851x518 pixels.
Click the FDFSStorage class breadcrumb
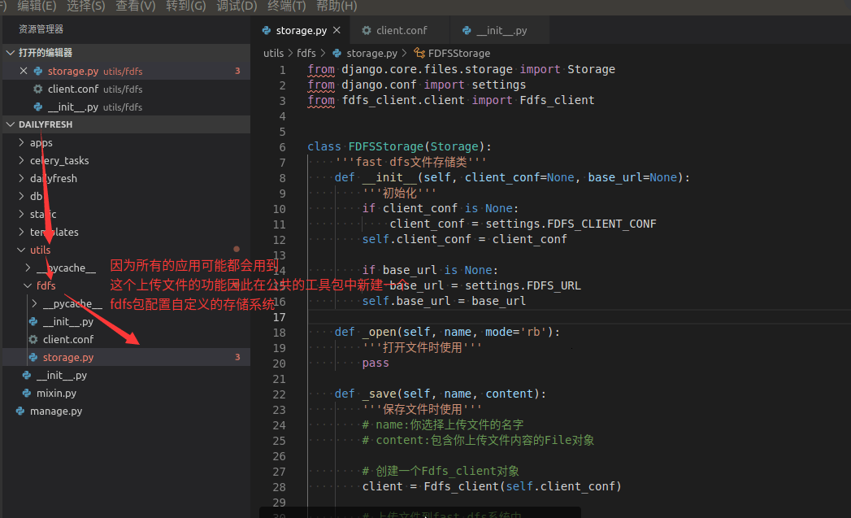click(x=459, y=53)
